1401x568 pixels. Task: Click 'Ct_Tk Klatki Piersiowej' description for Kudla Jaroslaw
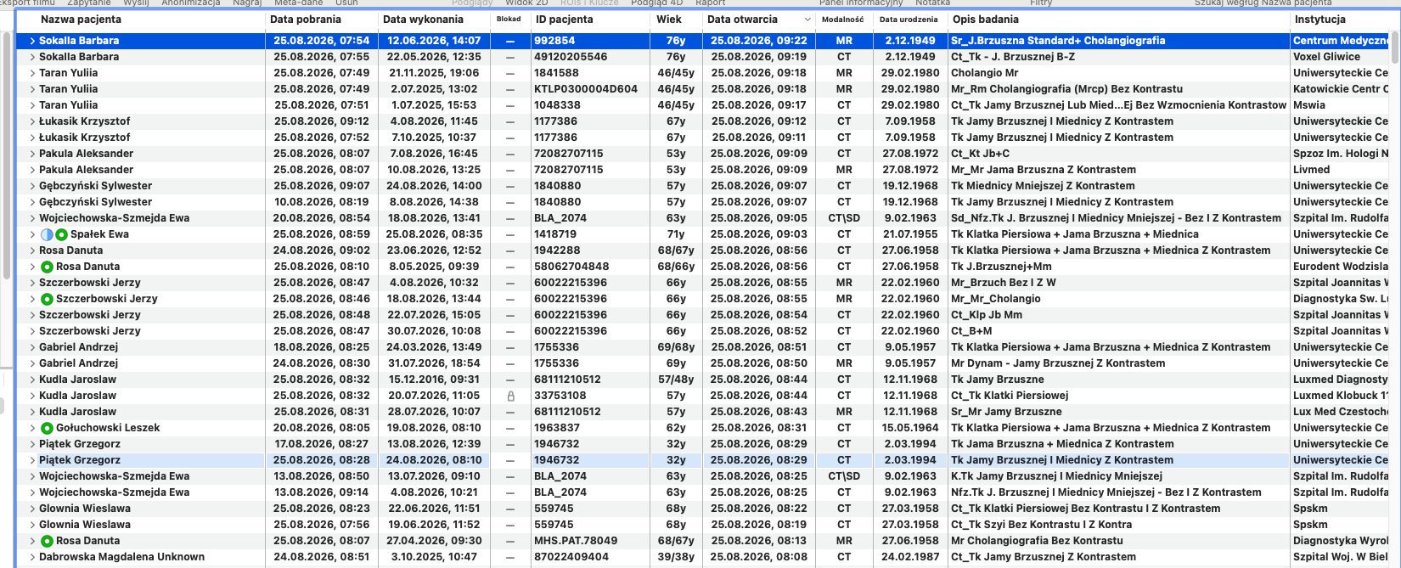point(1010,396)
